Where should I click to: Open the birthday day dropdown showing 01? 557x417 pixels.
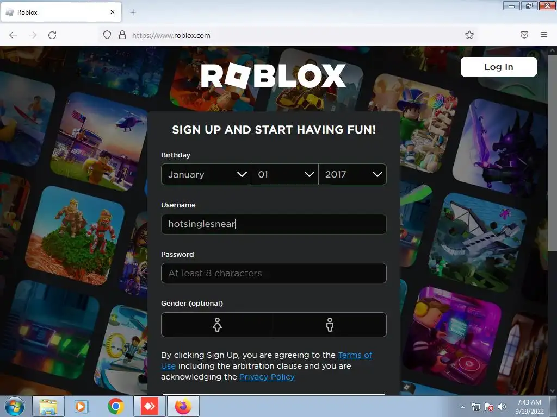pyautogui.click(x=284, y=174)
